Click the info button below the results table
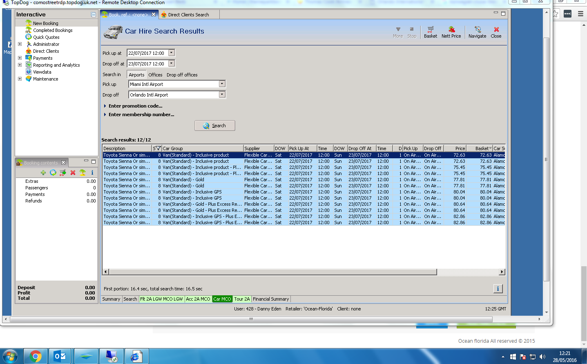The width and height of the screenshot is (587, 364). tap(498, 289)
